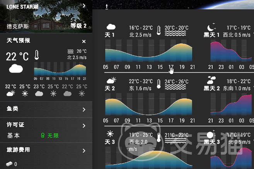Image resolution: width=254 pixels, height=169 pixels.
Task: Click the water waves icon under 20°C - 20°C
Action: pyautogui.click(x=175, y=33)
